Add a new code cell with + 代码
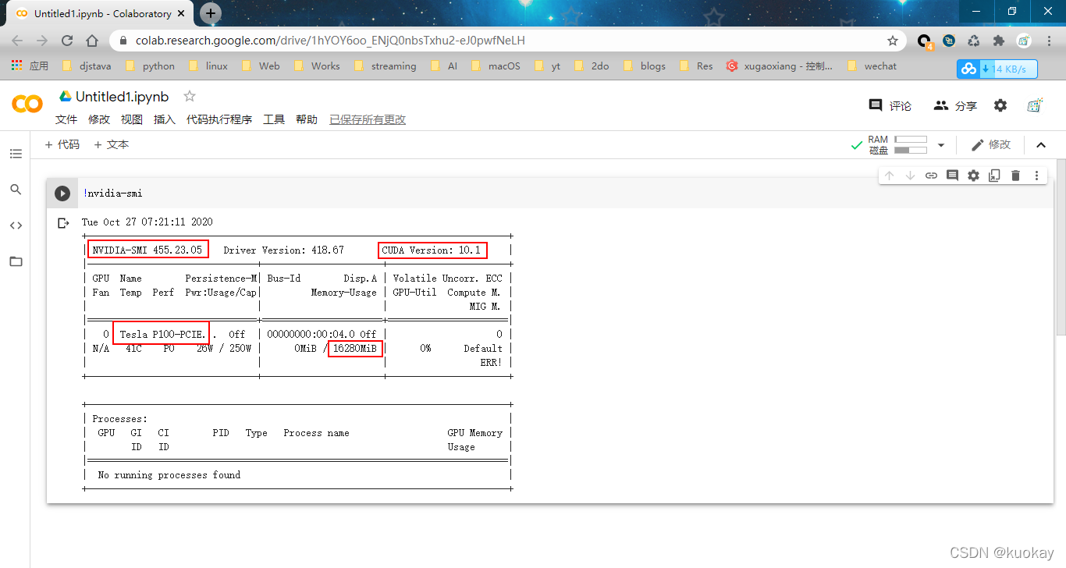 pos(62,144)
